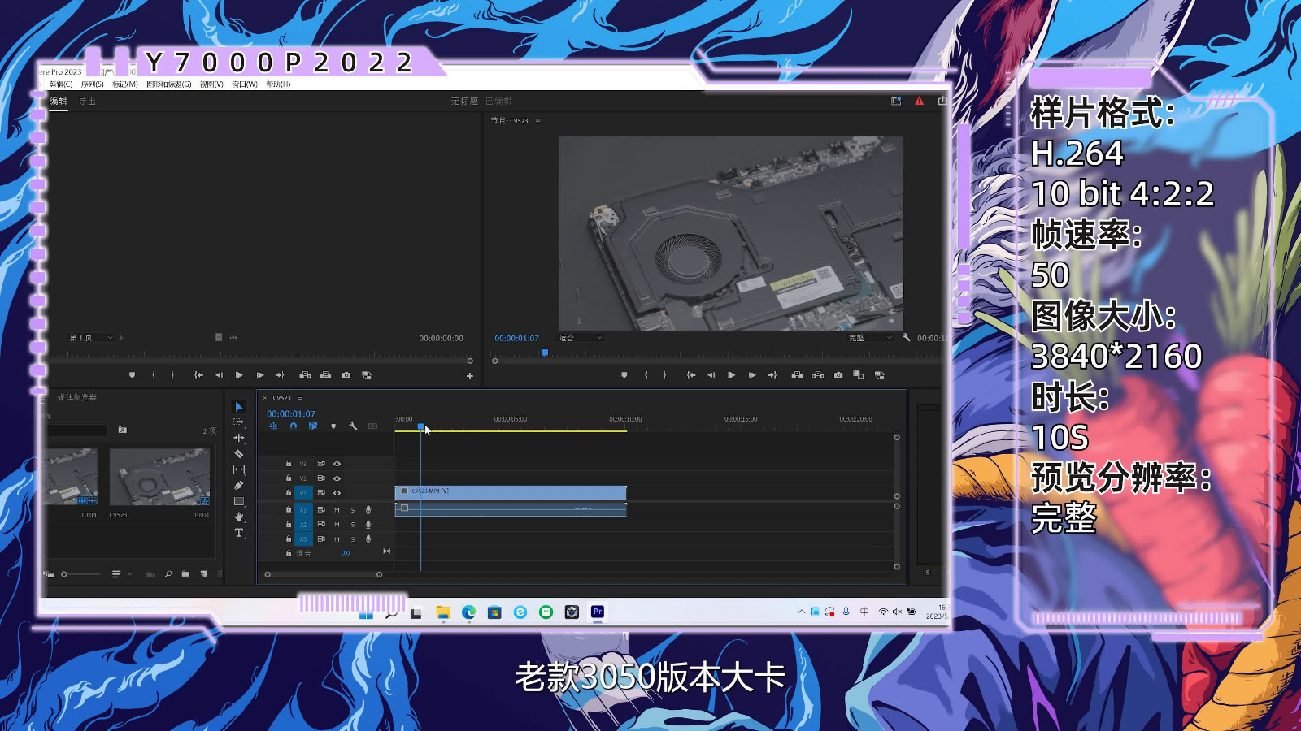Click the timeline timecode 00:00:01:07

click(x=291, y=414)
